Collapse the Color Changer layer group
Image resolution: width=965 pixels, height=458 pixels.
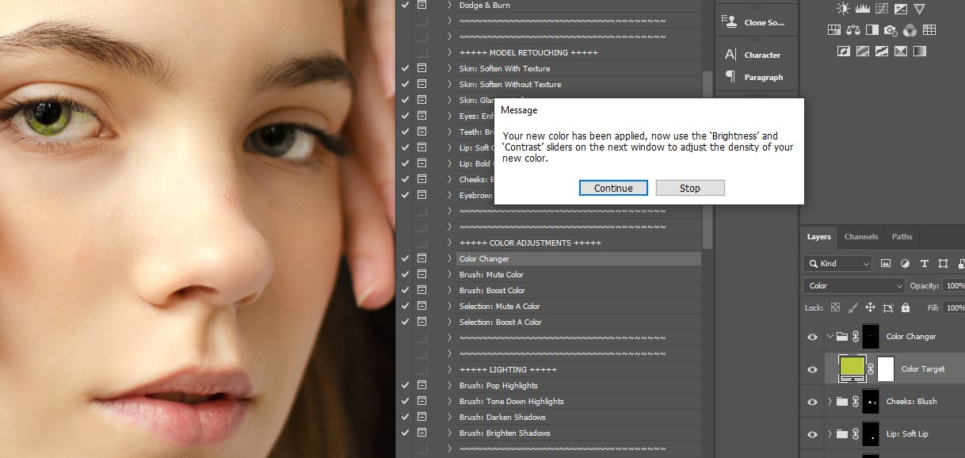830,337
